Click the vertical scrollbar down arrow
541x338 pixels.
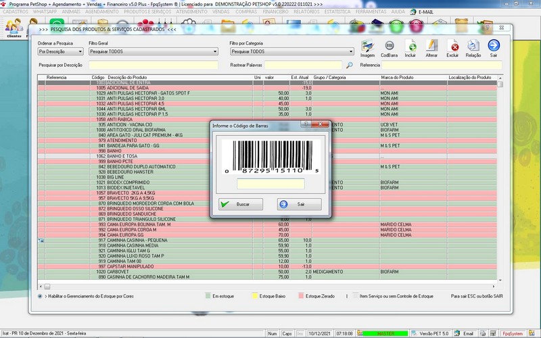click(500, 281)
